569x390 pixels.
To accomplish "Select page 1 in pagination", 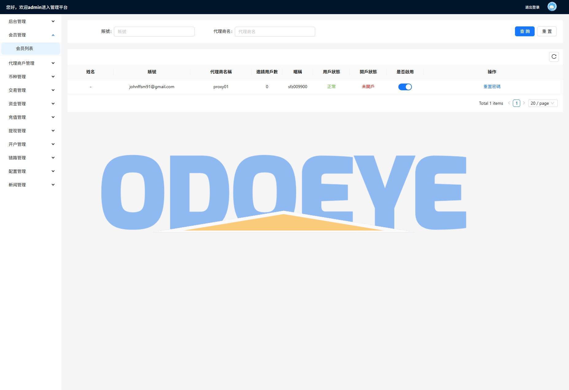I will pyautogui.click(x=517, y=103).
